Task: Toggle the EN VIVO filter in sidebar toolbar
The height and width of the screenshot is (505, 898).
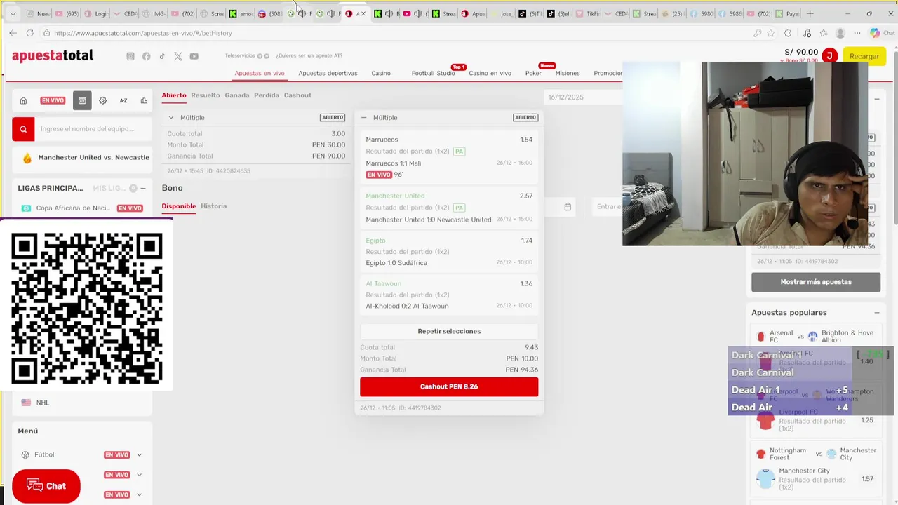Action: 53,100
